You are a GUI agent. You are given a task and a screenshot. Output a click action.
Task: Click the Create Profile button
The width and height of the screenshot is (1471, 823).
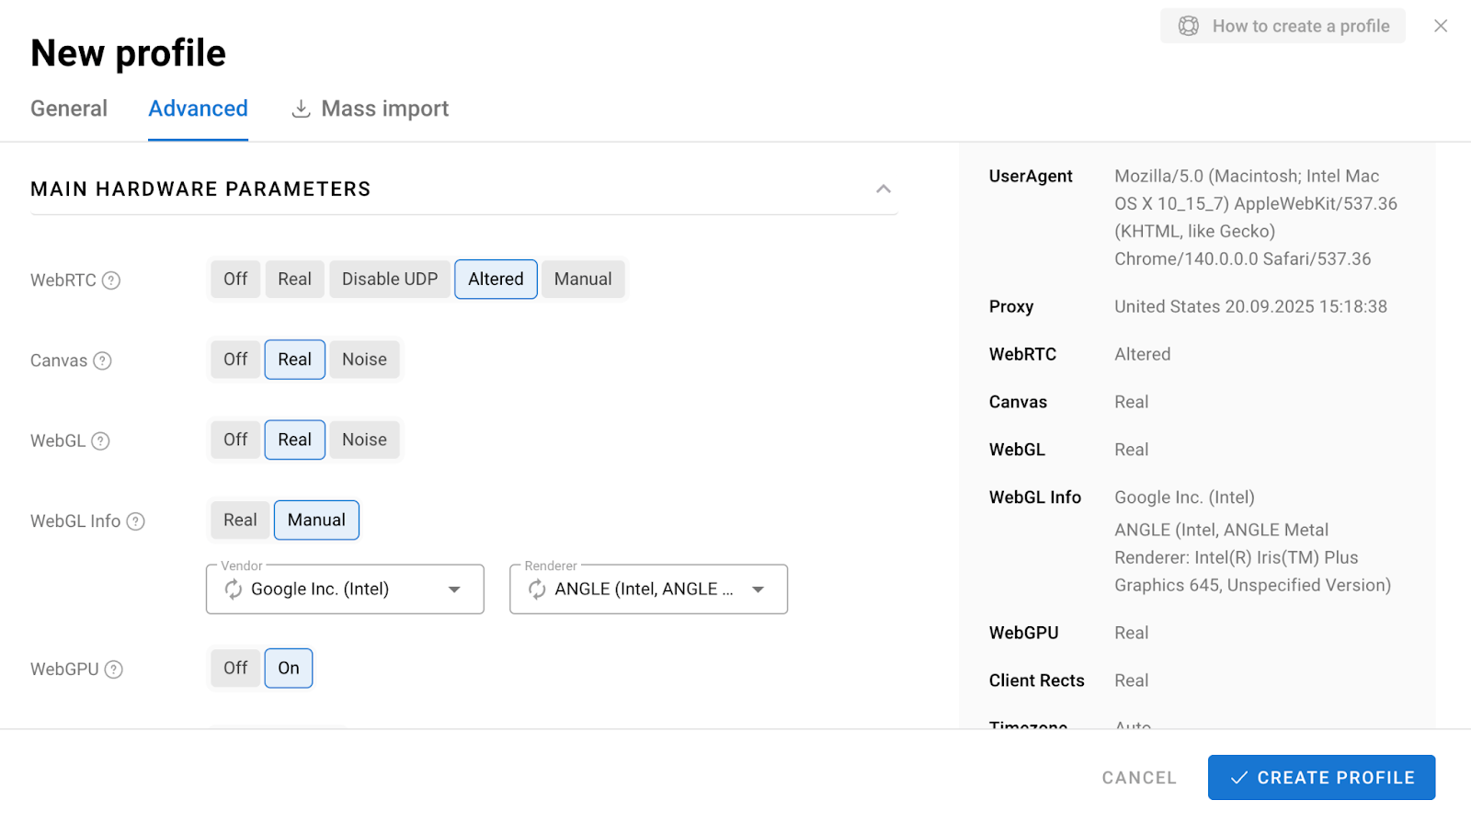(x=1321, y=778)
